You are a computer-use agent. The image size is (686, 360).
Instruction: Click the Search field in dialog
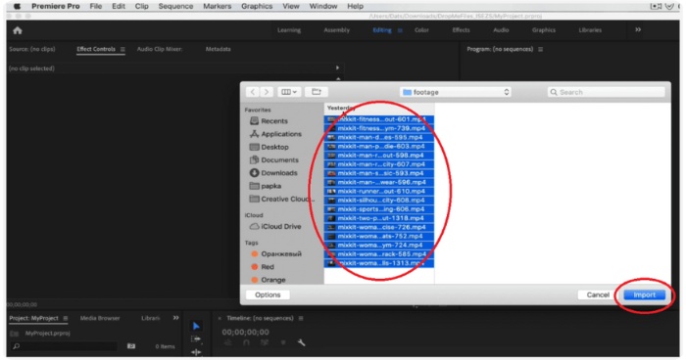607,92
